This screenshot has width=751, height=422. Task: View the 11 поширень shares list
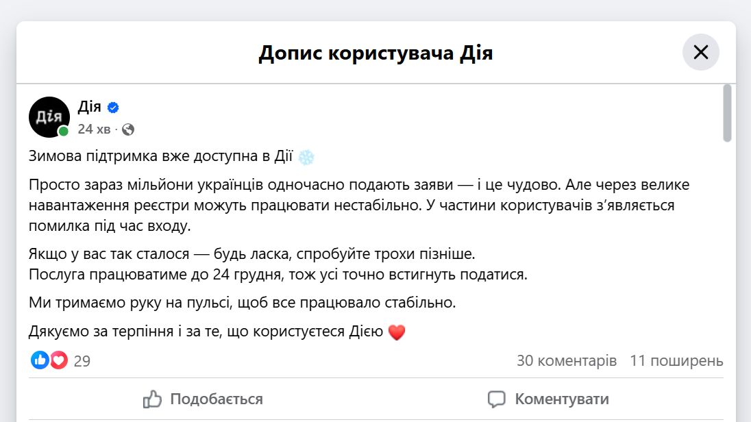click(676, 360)
